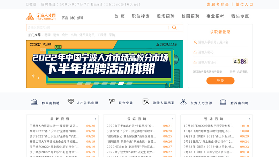
Task: Open 事业招考 navigation item
Action: click(x=215, y=16)
